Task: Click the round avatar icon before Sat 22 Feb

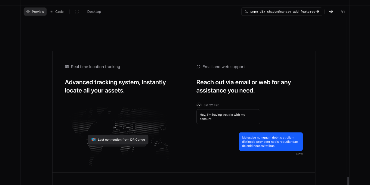Action: (199, 105)
